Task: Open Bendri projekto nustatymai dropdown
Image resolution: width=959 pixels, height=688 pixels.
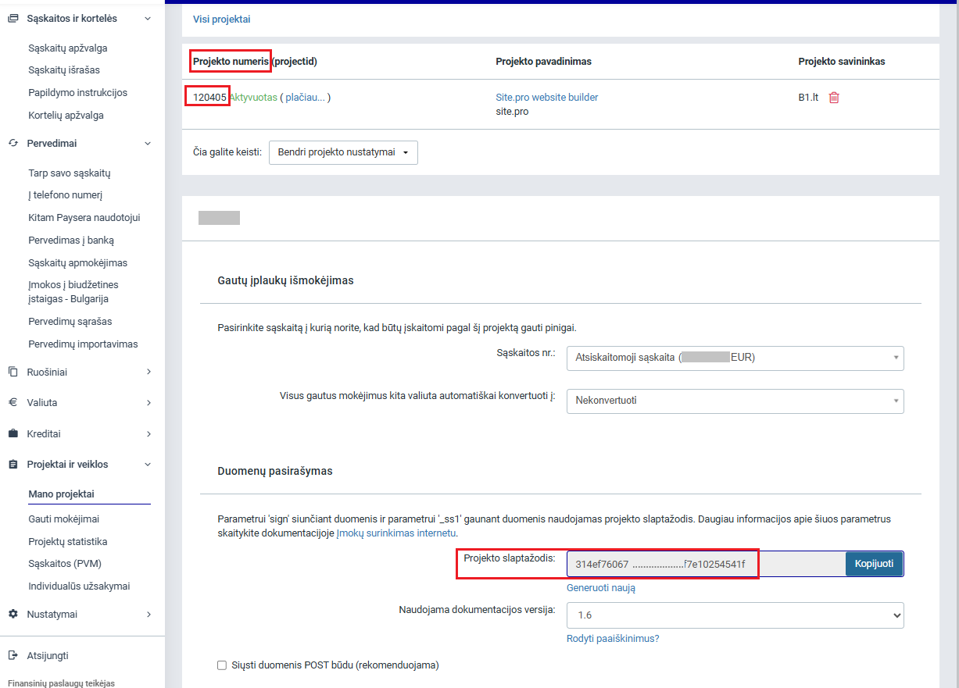Action: [343, 152]
